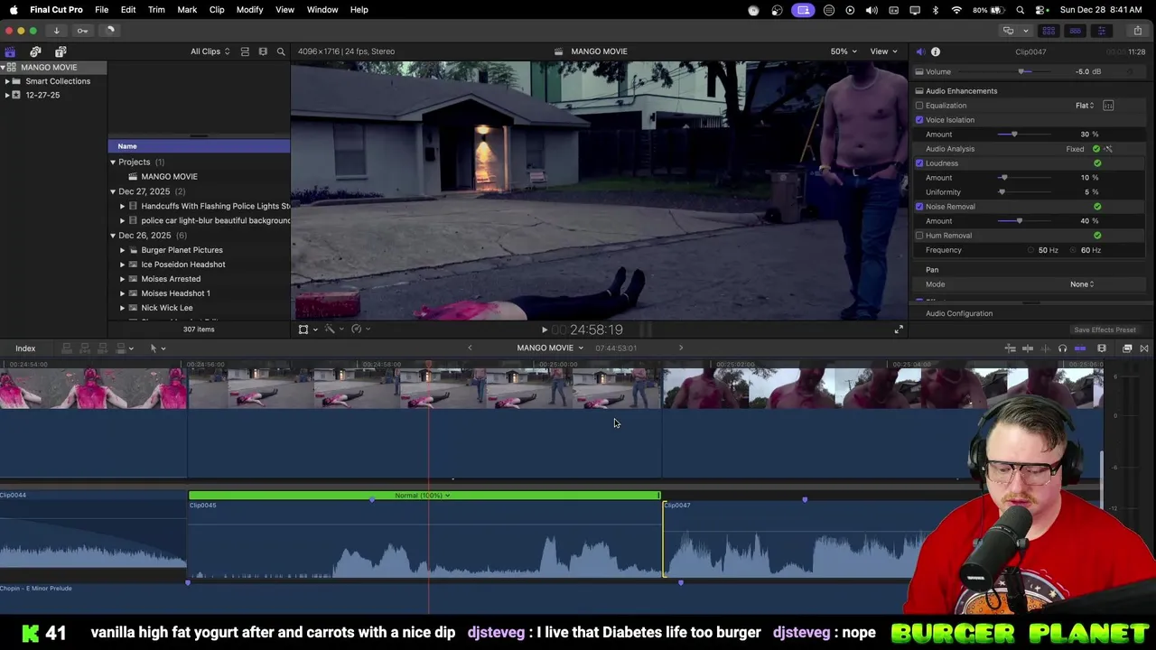Open the Select tool dropdown

pyautogui.click(x=157, y=348)
